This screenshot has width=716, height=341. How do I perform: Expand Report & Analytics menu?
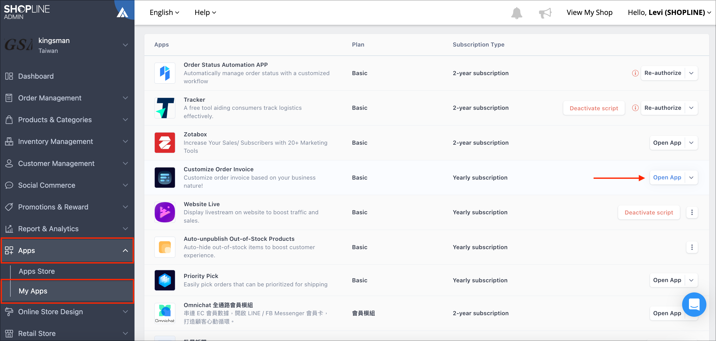67,229
